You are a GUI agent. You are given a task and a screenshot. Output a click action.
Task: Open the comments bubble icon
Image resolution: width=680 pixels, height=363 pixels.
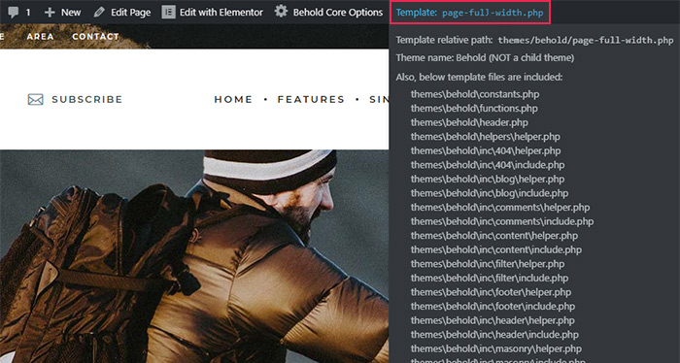(x=14, y=12)
